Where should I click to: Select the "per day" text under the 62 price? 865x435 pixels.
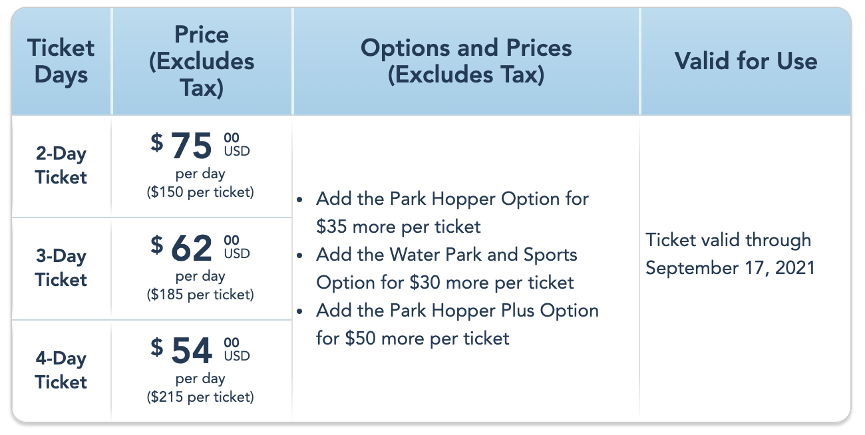200,276
